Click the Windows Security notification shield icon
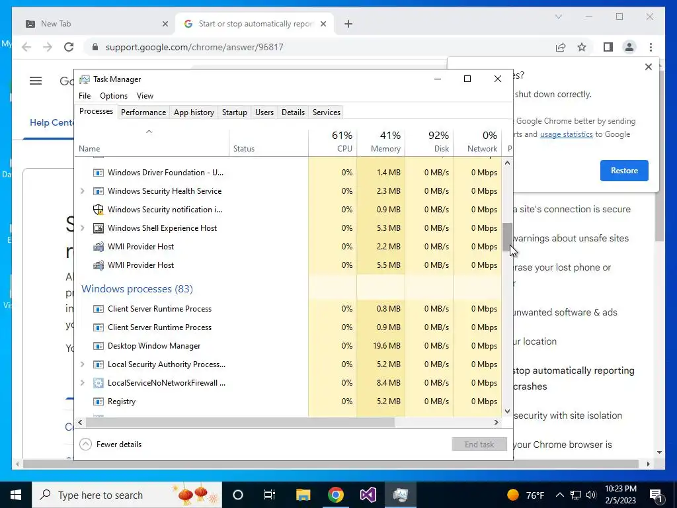This screenshot has height=508, width=677. [99, 210]
